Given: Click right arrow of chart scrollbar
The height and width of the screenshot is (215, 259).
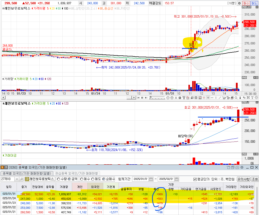Looking at the screenshot, I should tap(134, 98).
